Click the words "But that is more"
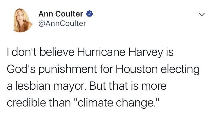 click(x=128, y=86)
